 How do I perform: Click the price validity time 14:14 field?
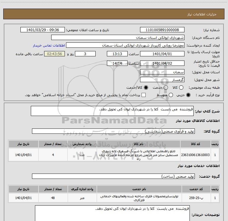coord(117,63)
